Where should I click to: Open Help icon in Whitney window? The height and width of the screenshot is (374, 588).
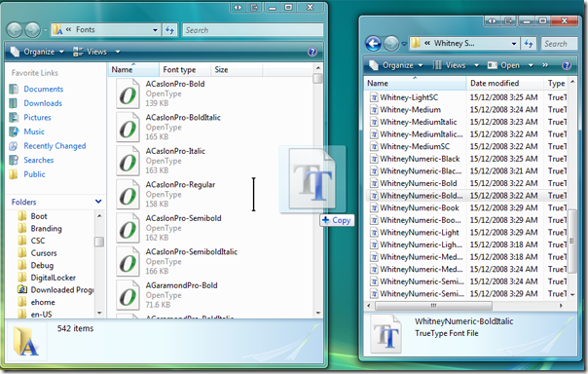567,65
